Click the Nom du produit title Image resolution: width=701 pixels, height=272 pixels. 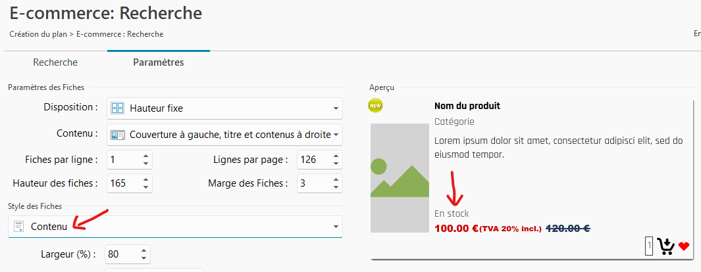click(467, 106)
